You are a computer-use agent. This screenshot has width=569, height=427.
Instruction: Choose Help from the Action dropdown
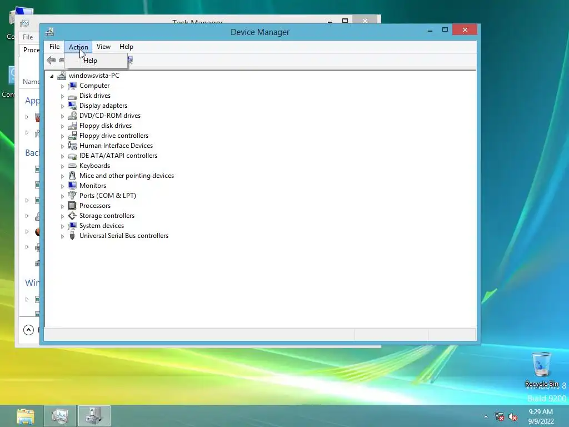click(x=91, y=61)
